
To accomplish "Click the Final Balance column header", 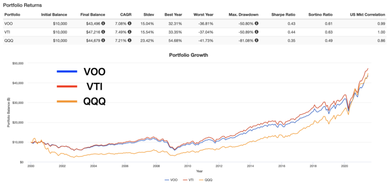I will click(x=93, y=15).
